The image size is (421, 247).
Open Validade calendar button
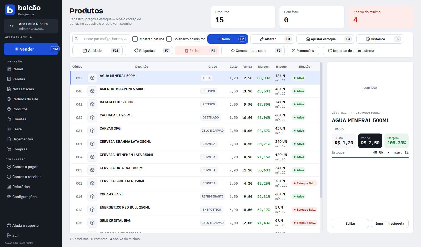[x=97, y=51]
